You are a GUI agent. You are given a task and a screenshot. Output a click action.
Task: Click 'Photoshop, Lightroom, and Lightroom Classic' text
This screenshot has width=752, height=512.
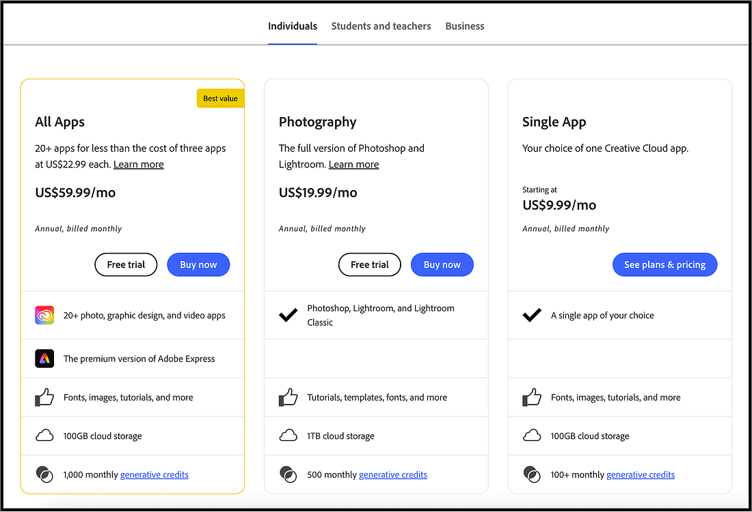(x=381, y=315)
